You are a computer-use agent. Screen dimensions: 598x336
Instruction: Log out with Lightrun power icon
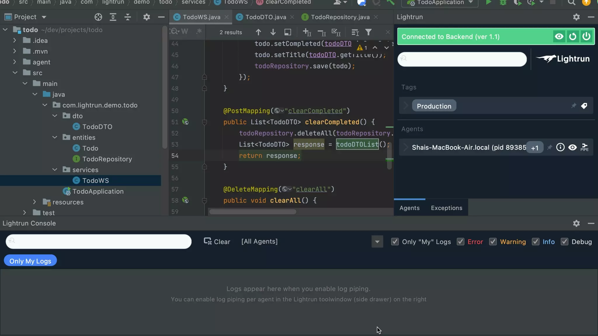(x=586, y=36)
